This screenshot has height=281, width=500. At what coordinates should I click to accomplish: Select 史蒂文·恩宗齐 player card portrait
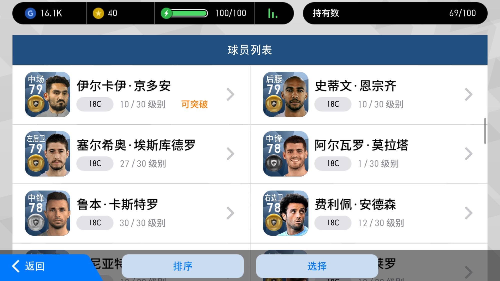[285, 94]
